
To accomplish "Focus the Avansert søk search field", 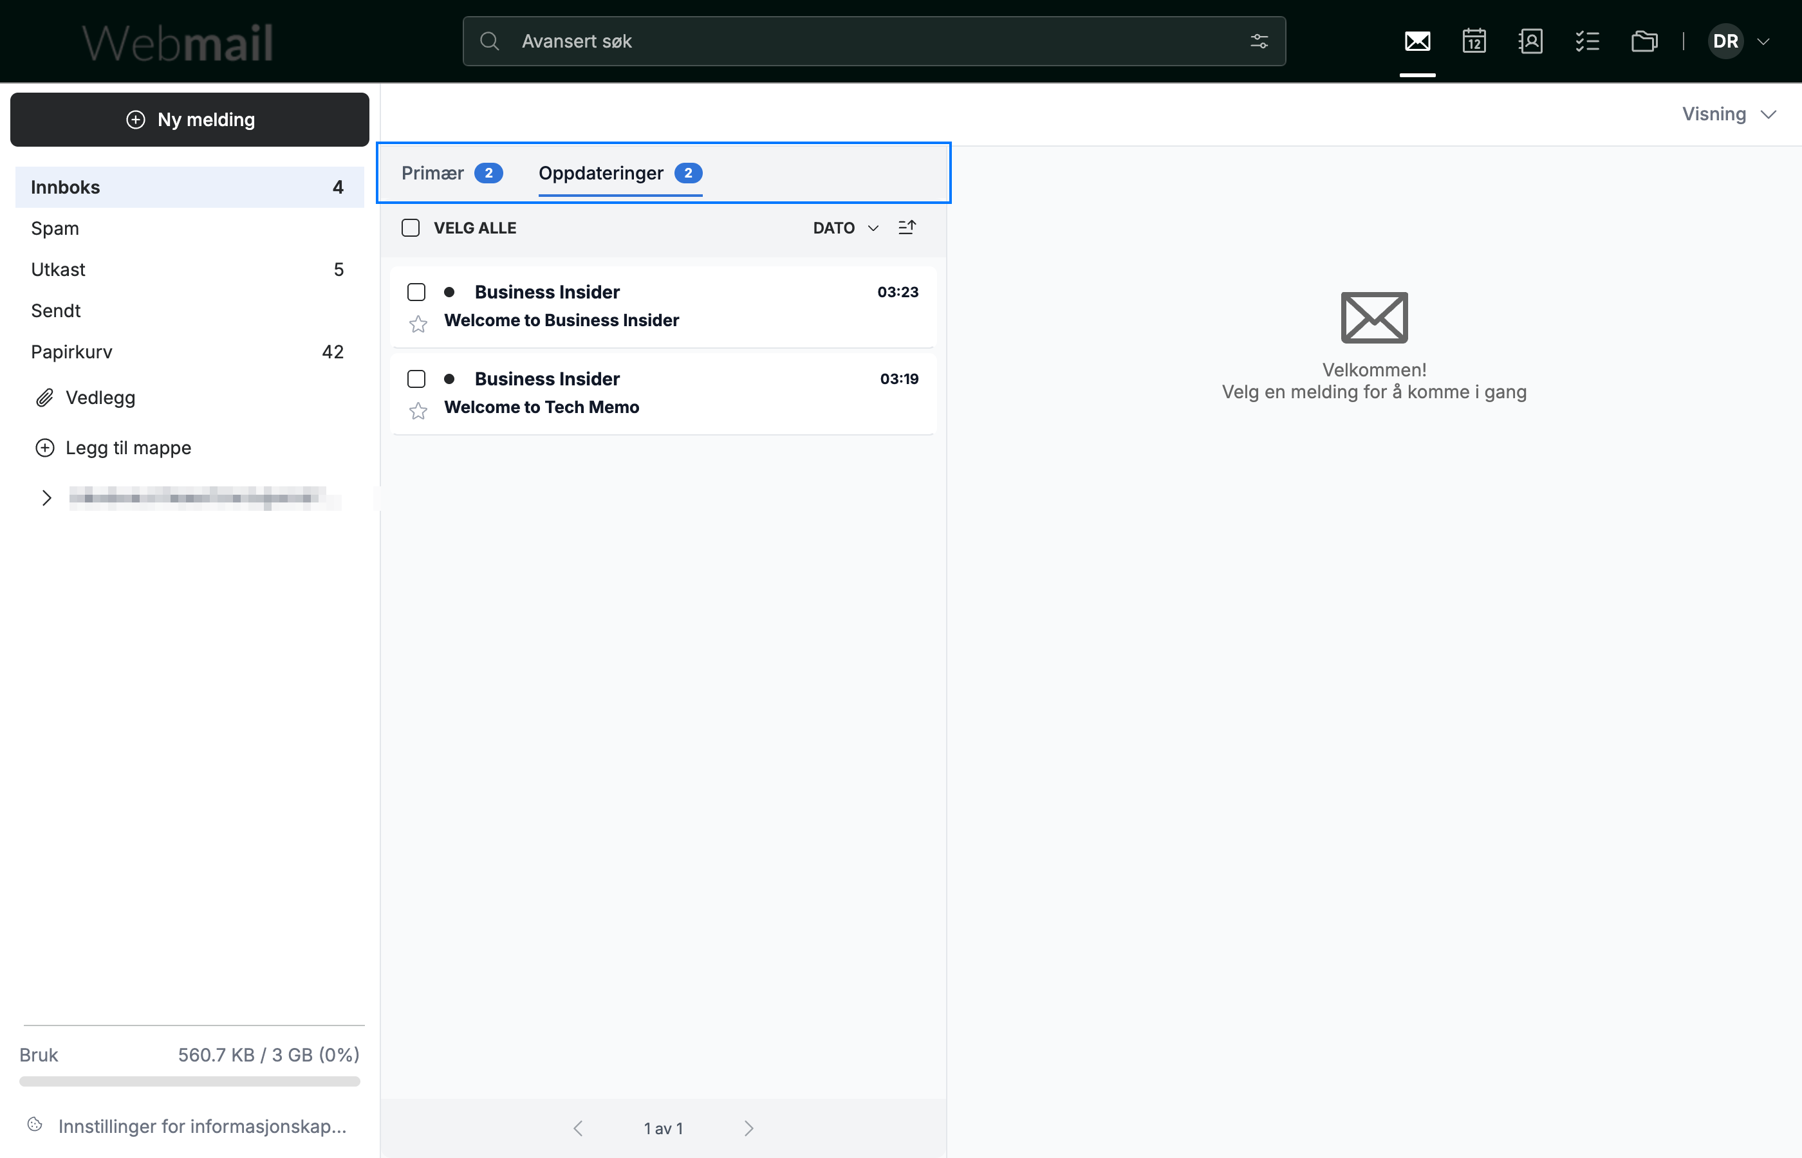I will (874, 41).
